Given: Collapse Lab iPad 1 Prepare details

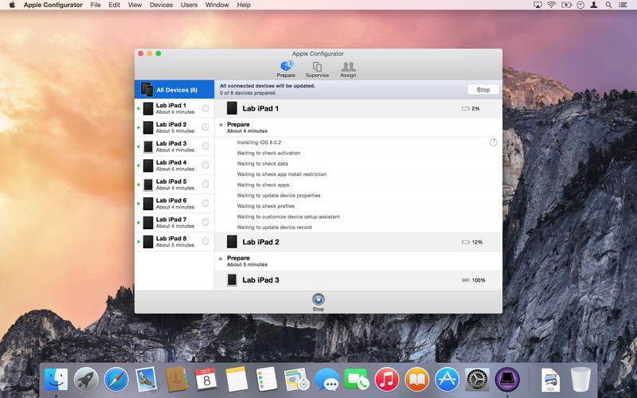Looking at the screenshot, I should 221,125.
